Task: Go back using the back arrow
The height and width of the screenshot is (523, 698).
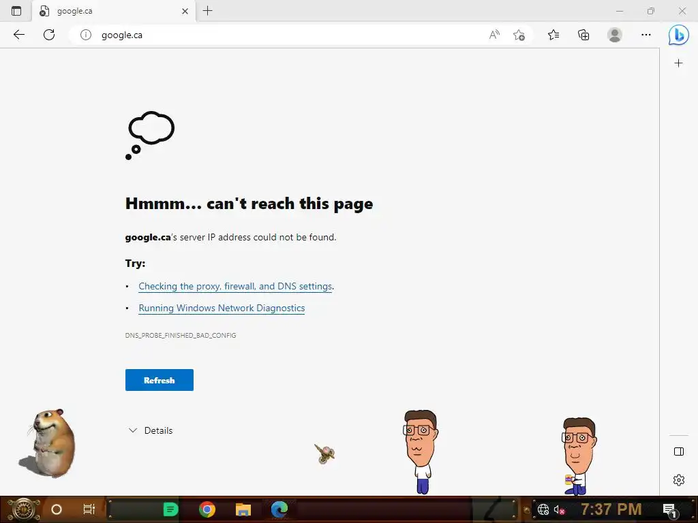Action: tap(18, 35)
